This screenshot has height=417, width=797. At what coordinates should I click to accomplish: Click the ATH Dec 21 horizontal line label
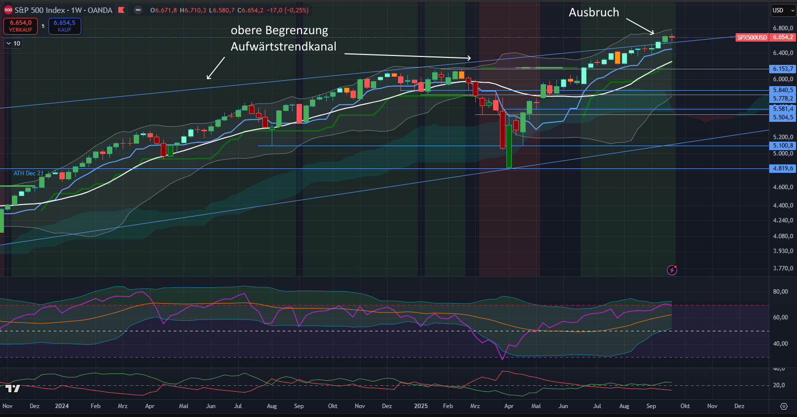(28, 173)
